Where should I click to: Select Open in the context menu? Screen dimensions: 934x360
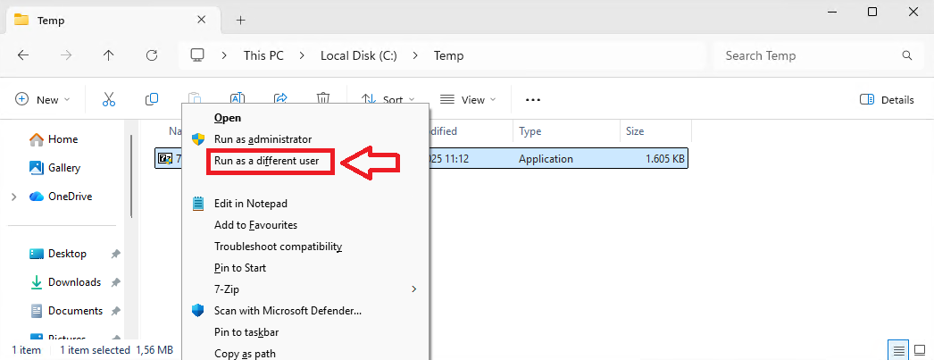(x=305, y=118)
